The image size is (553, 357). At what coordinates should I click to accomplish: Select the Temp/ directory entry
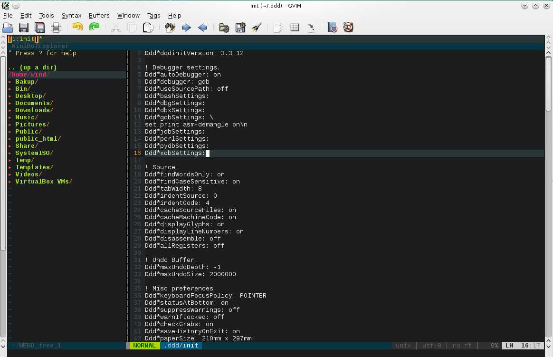25,160
